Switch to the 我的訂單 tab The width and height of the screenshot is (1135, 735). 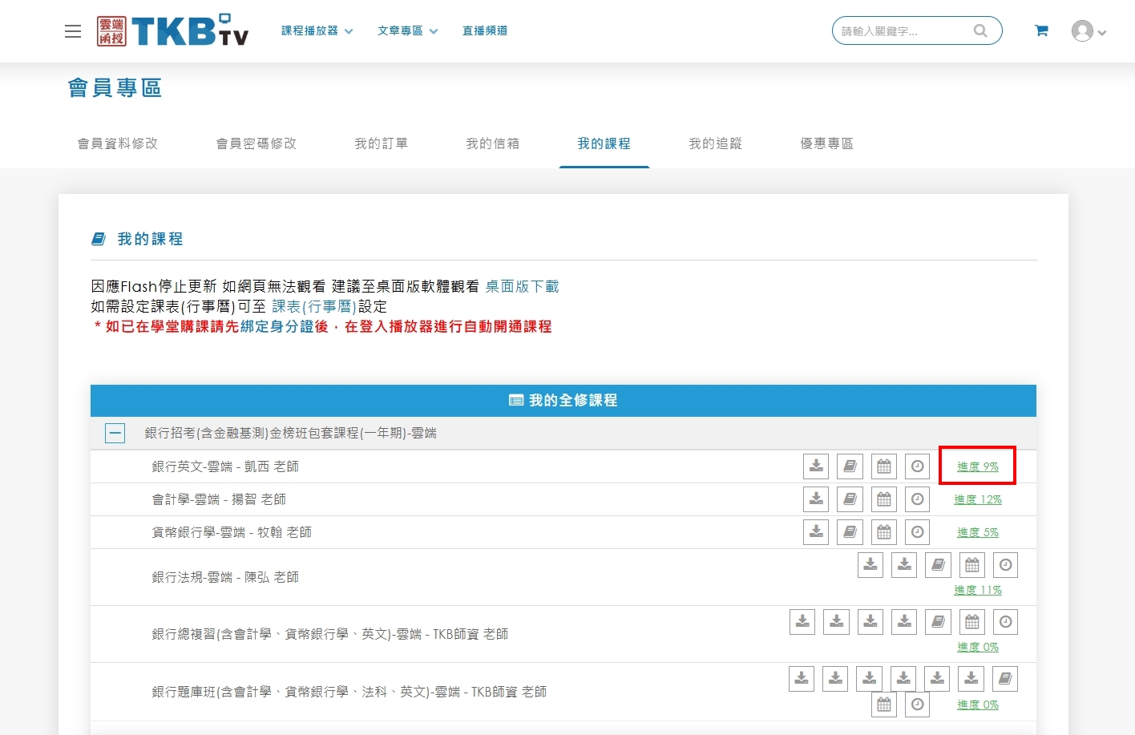coord(381,143)
